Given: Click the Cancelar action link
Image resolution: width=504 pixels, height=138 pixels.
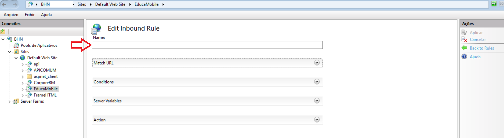Looking at the screenshot, I should [x=478, y=40].
